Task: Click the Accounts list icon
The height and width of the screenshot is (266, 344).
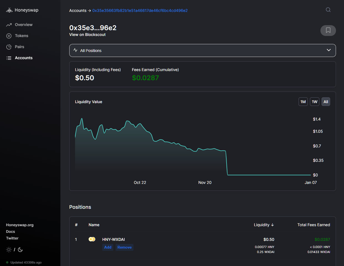Action: coord(9,58)
